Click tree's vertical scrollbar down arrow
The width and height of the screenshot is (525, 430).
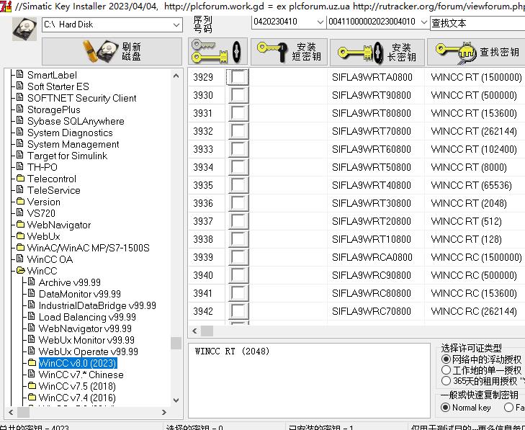[x=176, y=400]
